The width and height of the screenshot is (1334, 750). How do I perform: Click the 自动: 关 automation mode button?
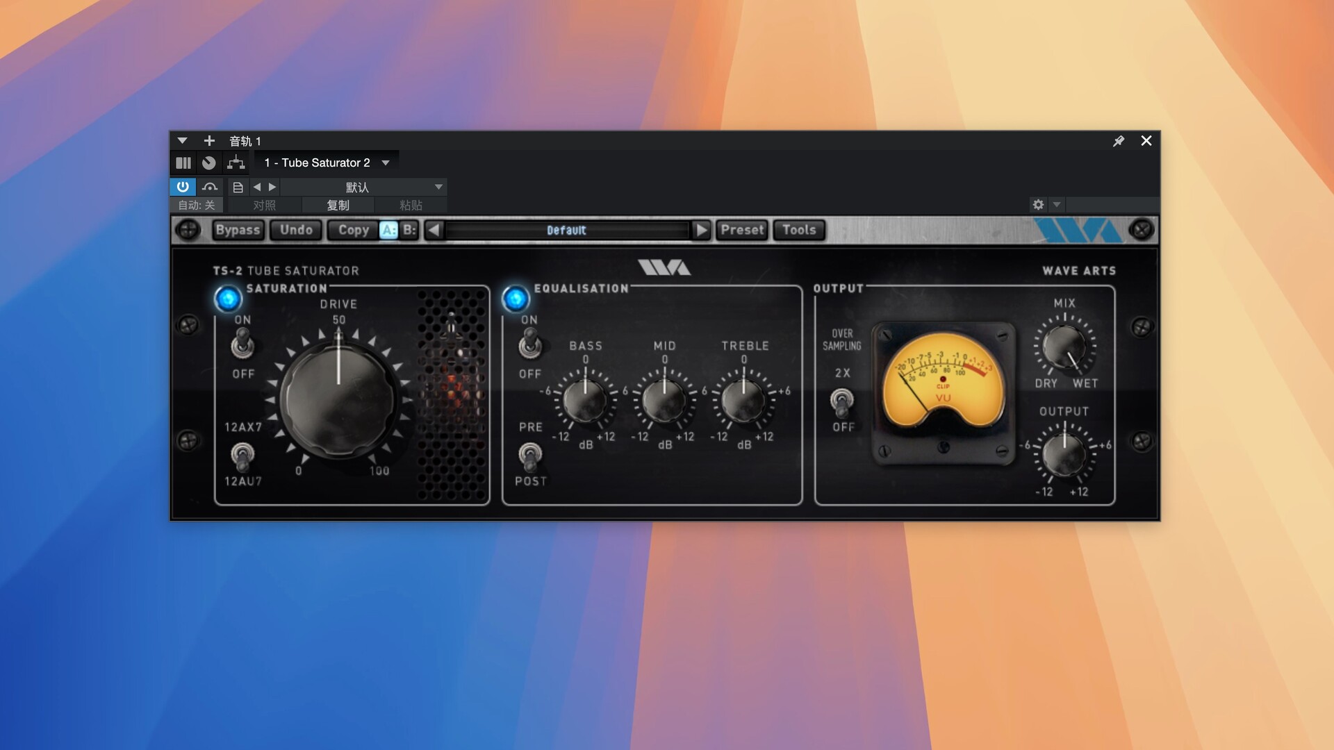tap(197, 205)
